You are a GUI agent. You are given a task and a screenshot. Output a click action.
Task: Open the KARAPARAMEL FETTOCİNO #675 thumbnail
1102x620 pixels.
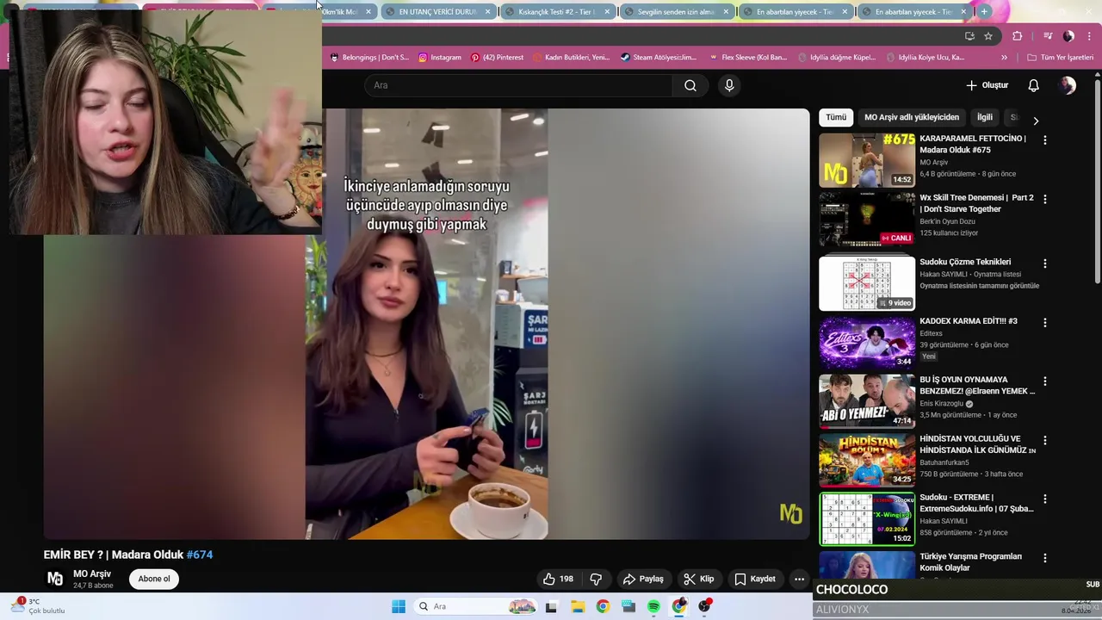[867, 160]
